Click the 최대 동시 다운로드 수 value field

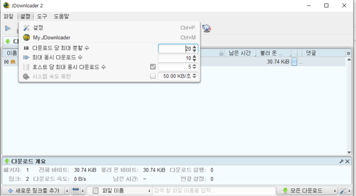(x=175, y=58)
